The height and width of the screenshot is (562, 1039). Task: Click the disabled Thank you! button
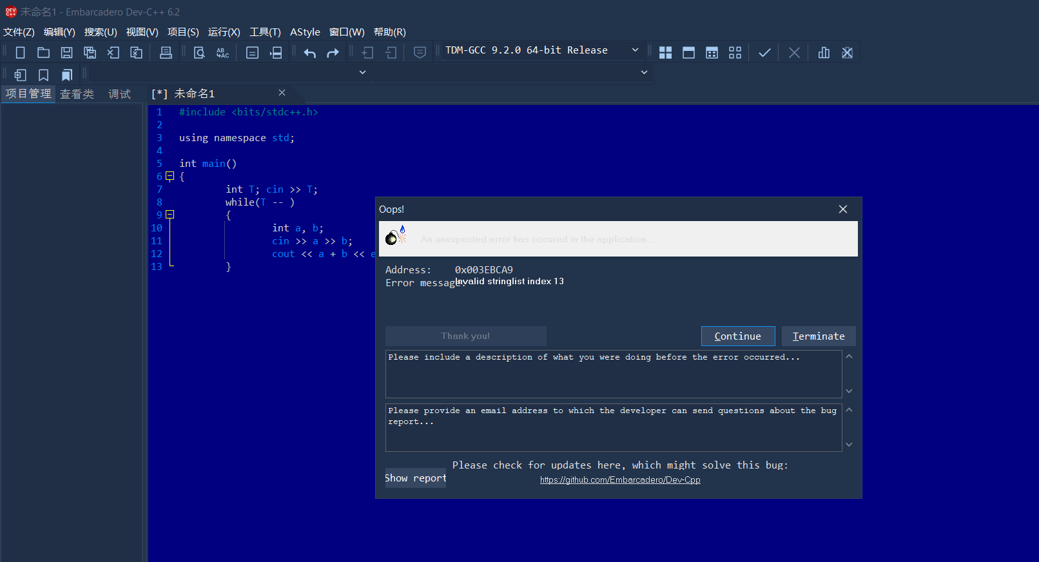466,336
